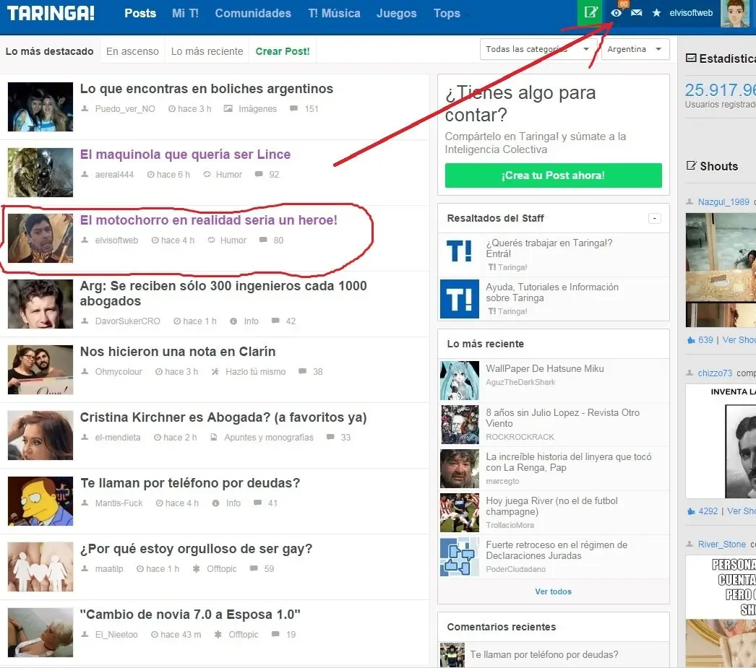Open chizzo73 shout author link
The image size is (756, 668).
[x=715, y=373]
